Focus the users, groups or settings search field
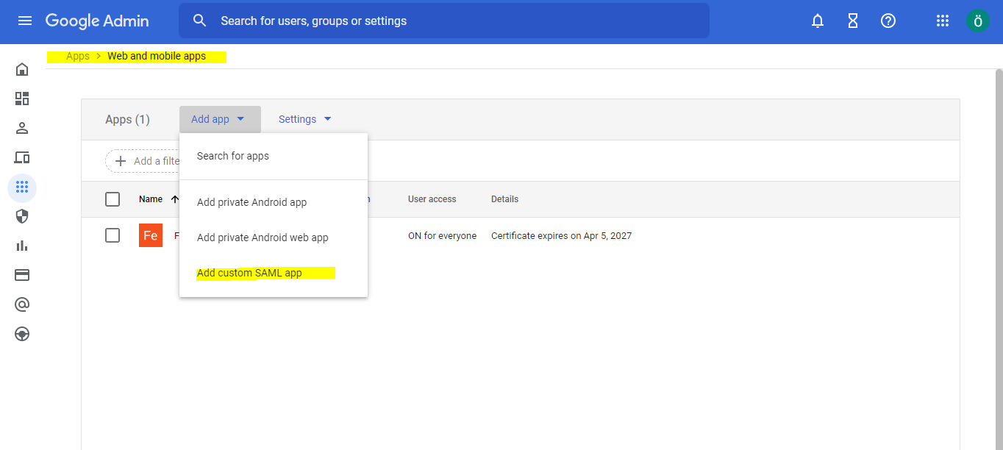 point(444,21)
